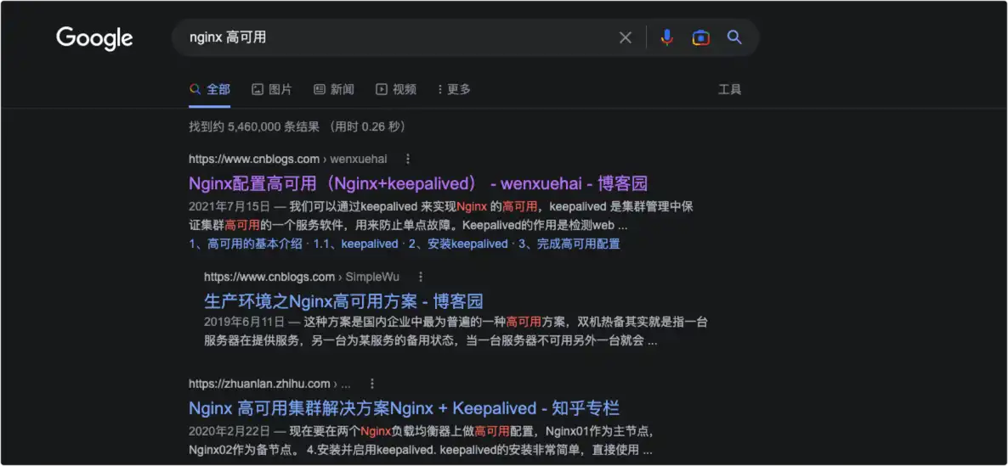The image size is (1008, 466).
Task: Open "Nginx配置高可用（Nginx+keepalived）" result
Action: click(418, 183)
